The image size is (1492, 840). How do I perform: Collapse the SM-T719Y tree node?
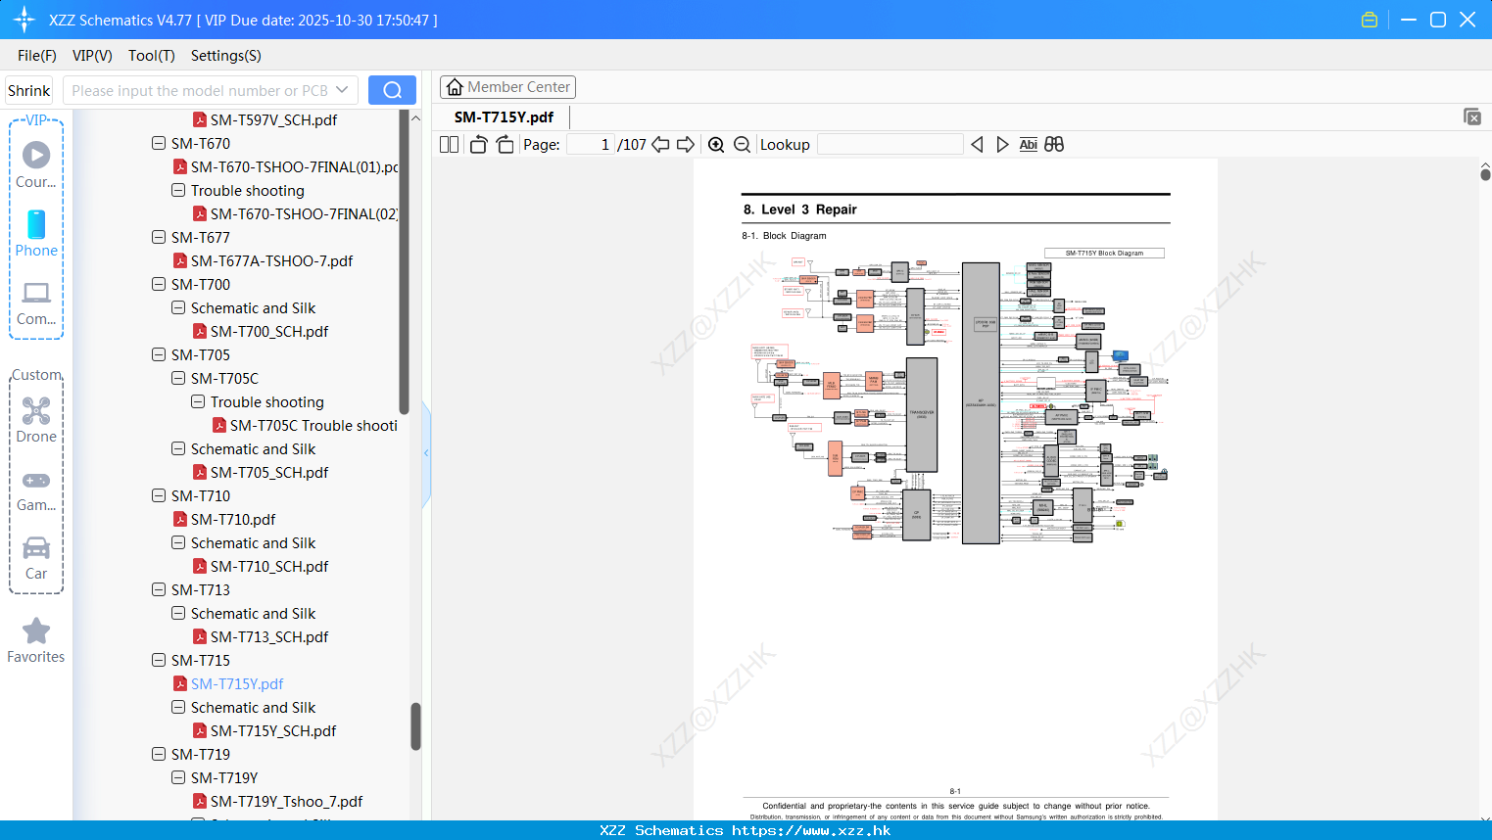178,777
